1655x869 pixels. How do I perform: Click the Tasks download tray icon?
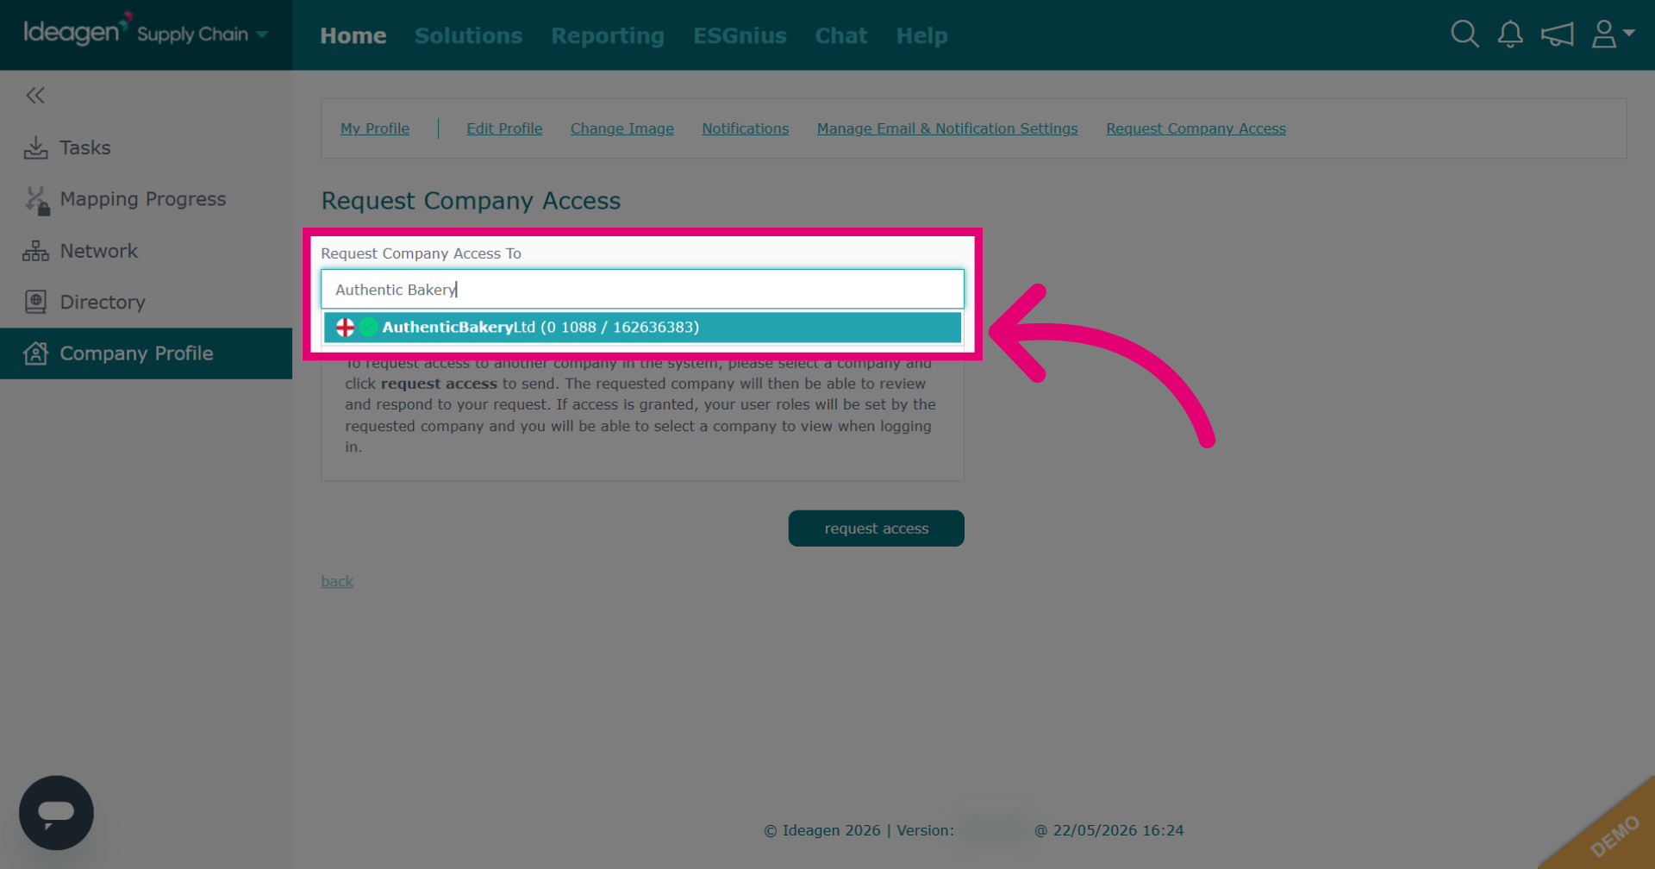pyautogui.click(x=35, y=147)
